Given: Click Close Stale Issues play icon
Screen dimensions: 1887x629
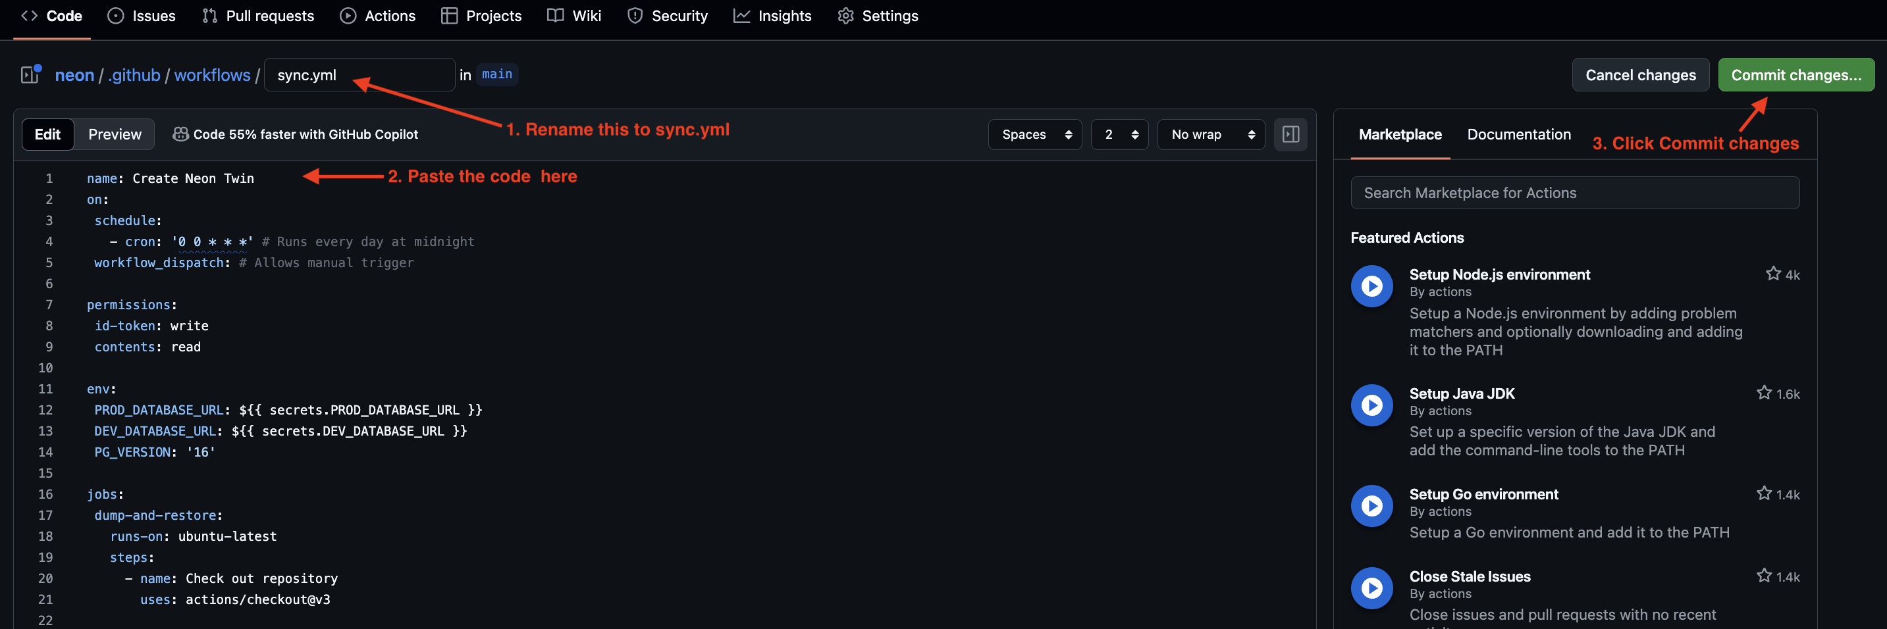Looking at the screenshot, I should point(1371,588).
